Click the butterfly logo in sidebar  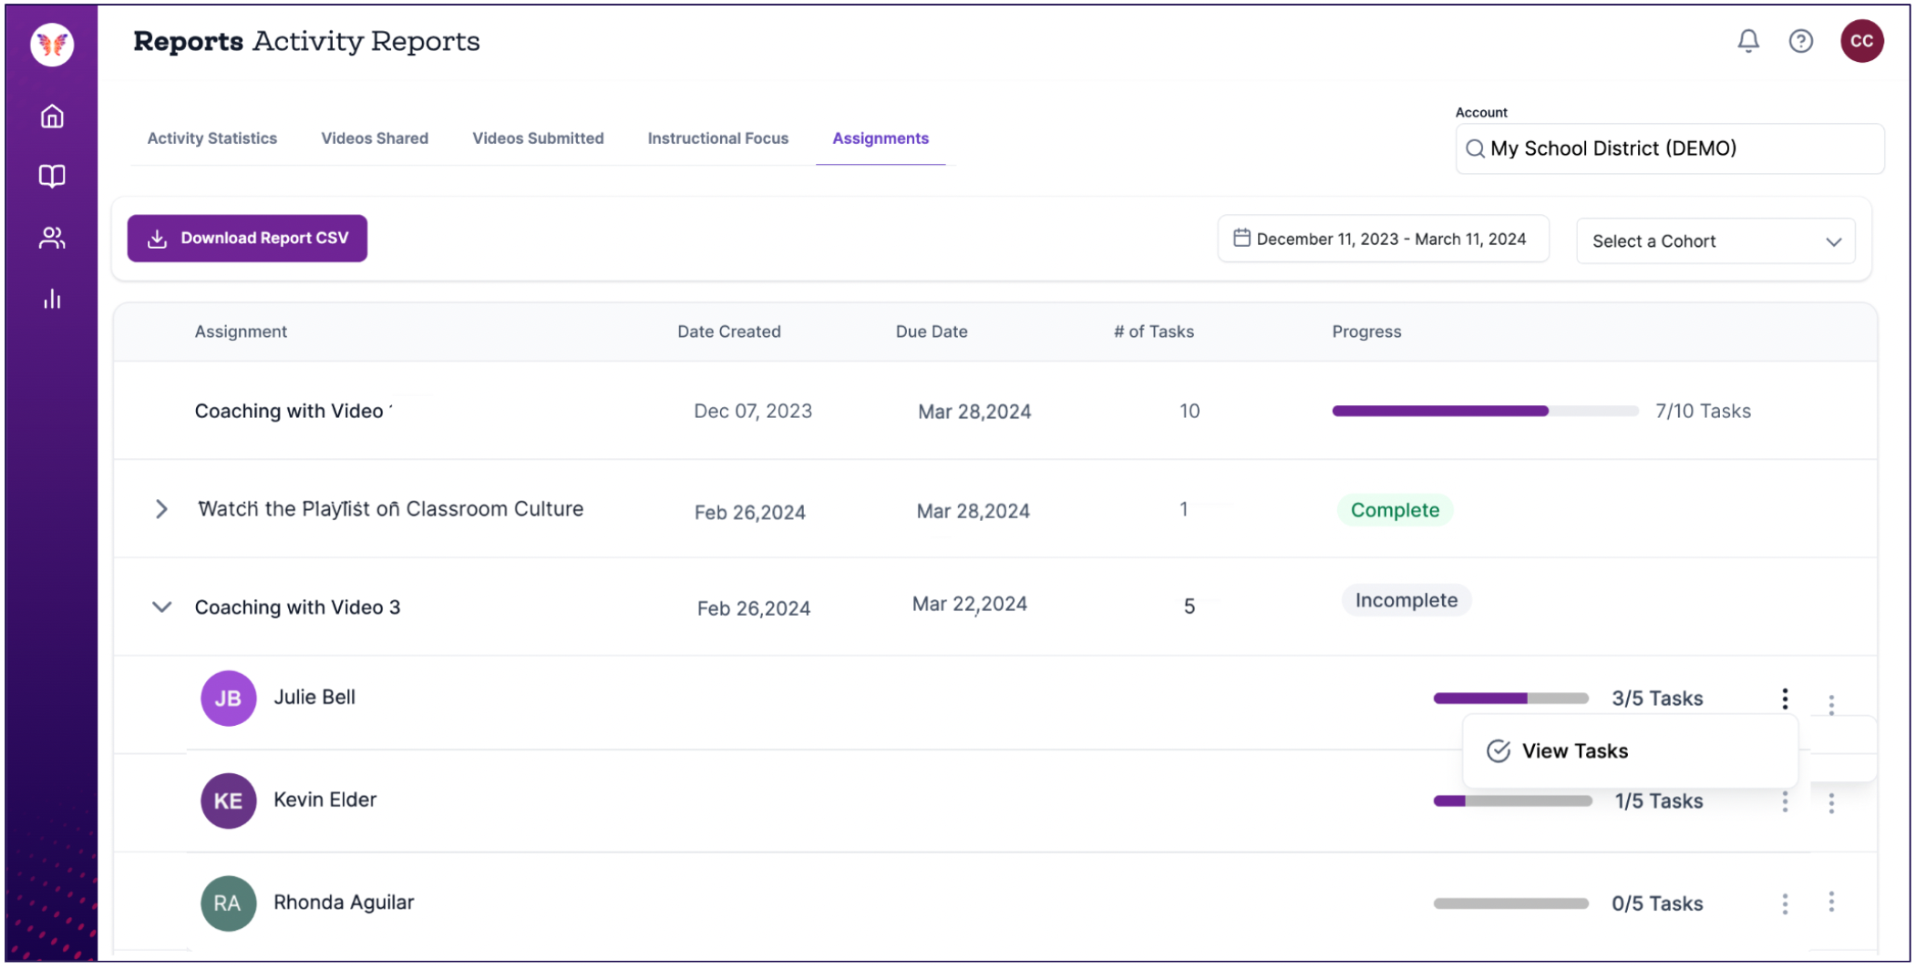coord(52,44)
